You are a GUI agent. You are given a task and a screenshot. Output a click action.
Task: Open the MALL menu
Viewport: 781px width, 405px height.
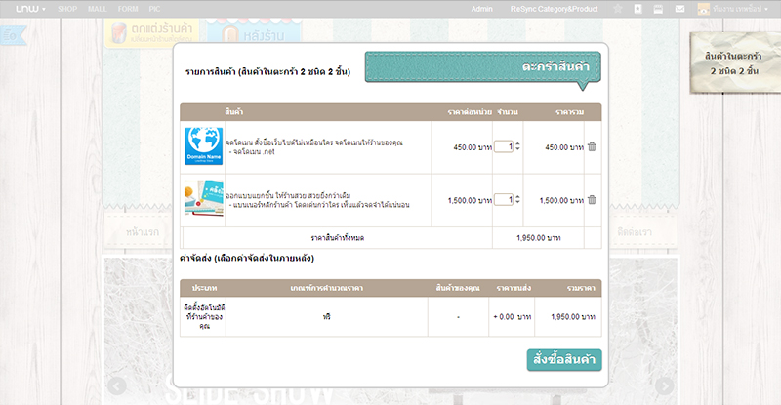point(97,9)
